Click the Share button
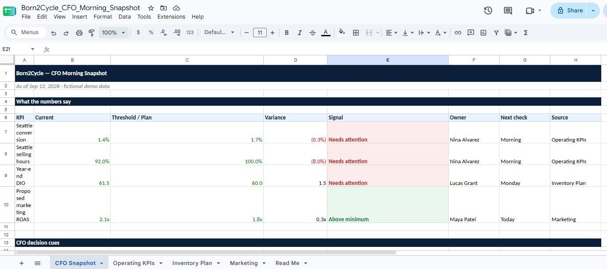Viewport: 607px width, 269px height. coord(570,11)
